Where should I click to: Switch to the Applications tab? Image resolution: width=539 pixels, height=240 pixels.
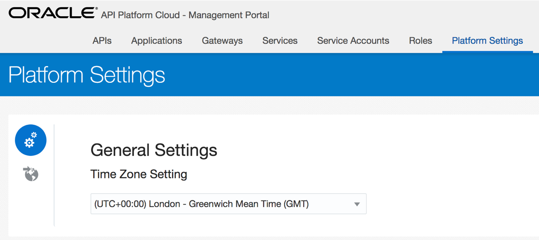pyautogui.click(x=157, y=41)
